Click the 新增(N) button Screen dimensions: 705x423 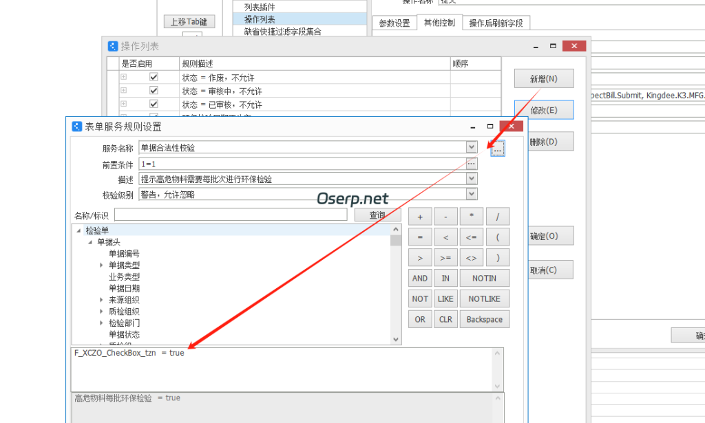[544, 78]
